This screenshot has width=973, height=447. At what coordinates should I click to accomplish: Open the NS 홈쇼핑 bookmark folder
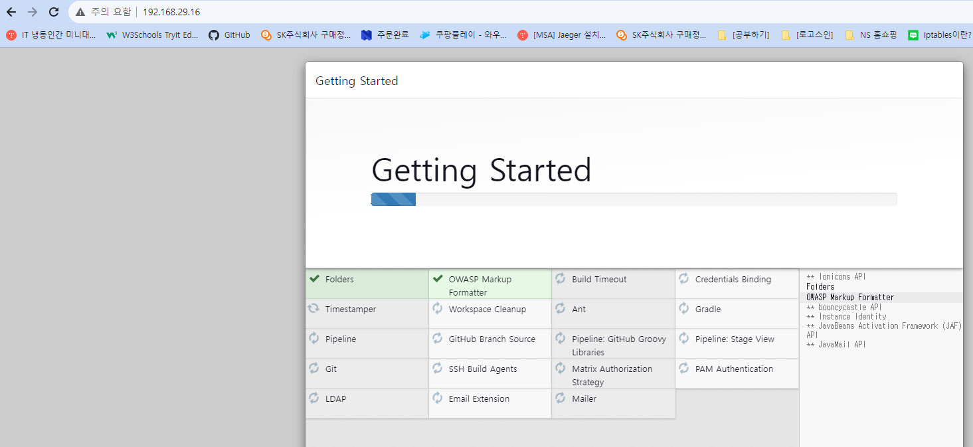871,35
